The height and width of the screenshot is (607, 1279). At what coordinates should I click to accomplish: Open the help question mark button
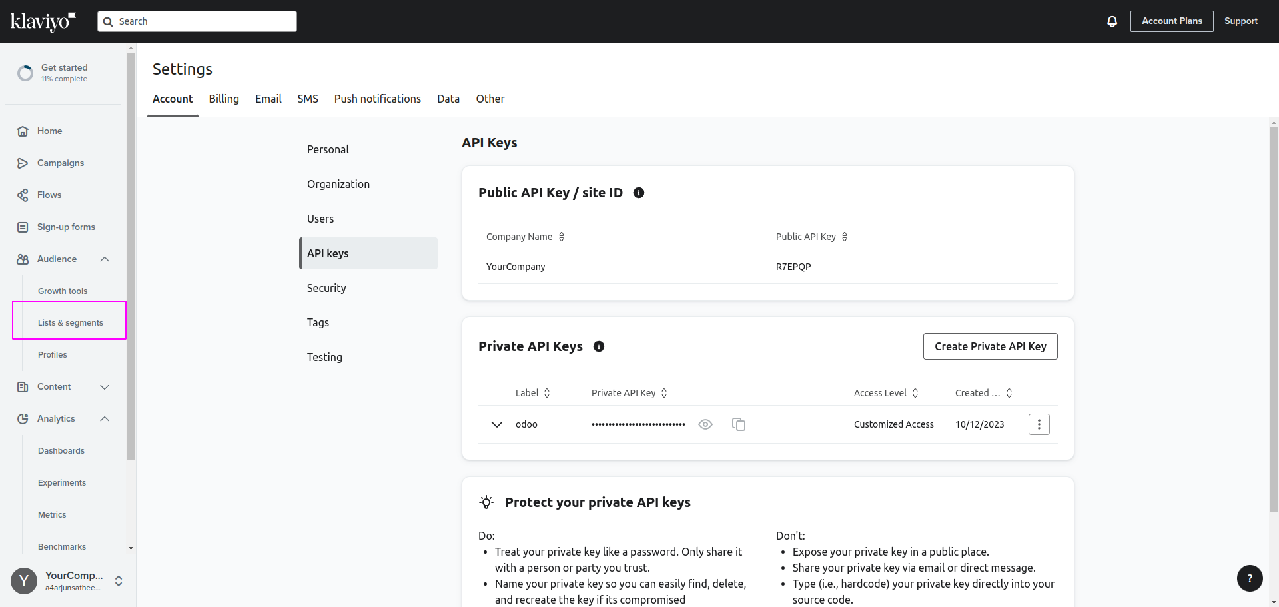click(x=1250, y=578)
